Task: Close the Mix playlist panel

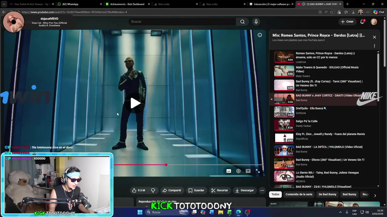Action: click(x=374, y=37)
